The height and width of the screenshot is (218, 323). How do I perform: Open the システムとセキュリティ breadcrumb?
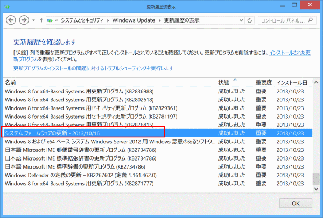pos(84,21)
